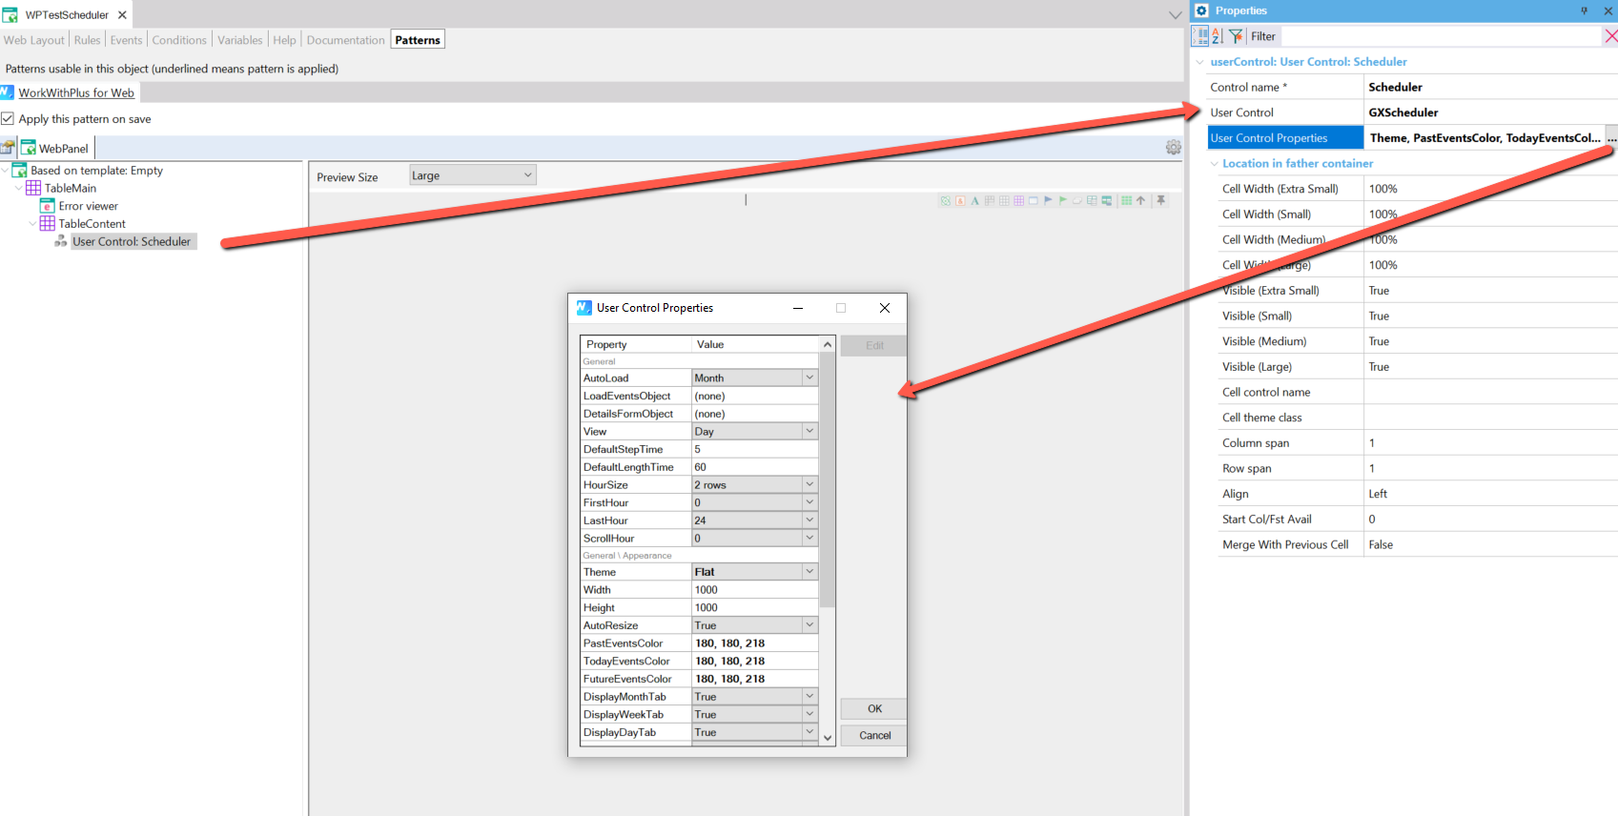Click the WorkWithPlus for Web pattern link

point(76,92)
